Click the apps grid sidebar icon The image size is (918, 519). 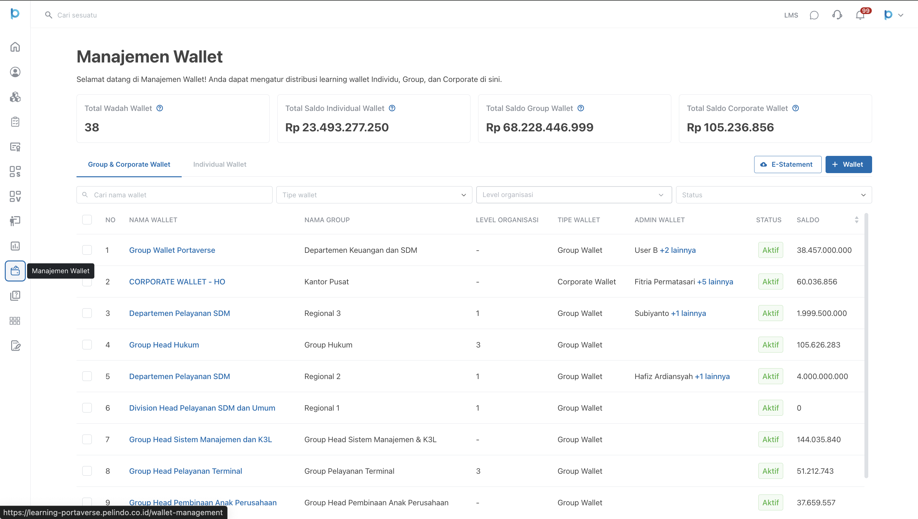(x=15, y=321)
